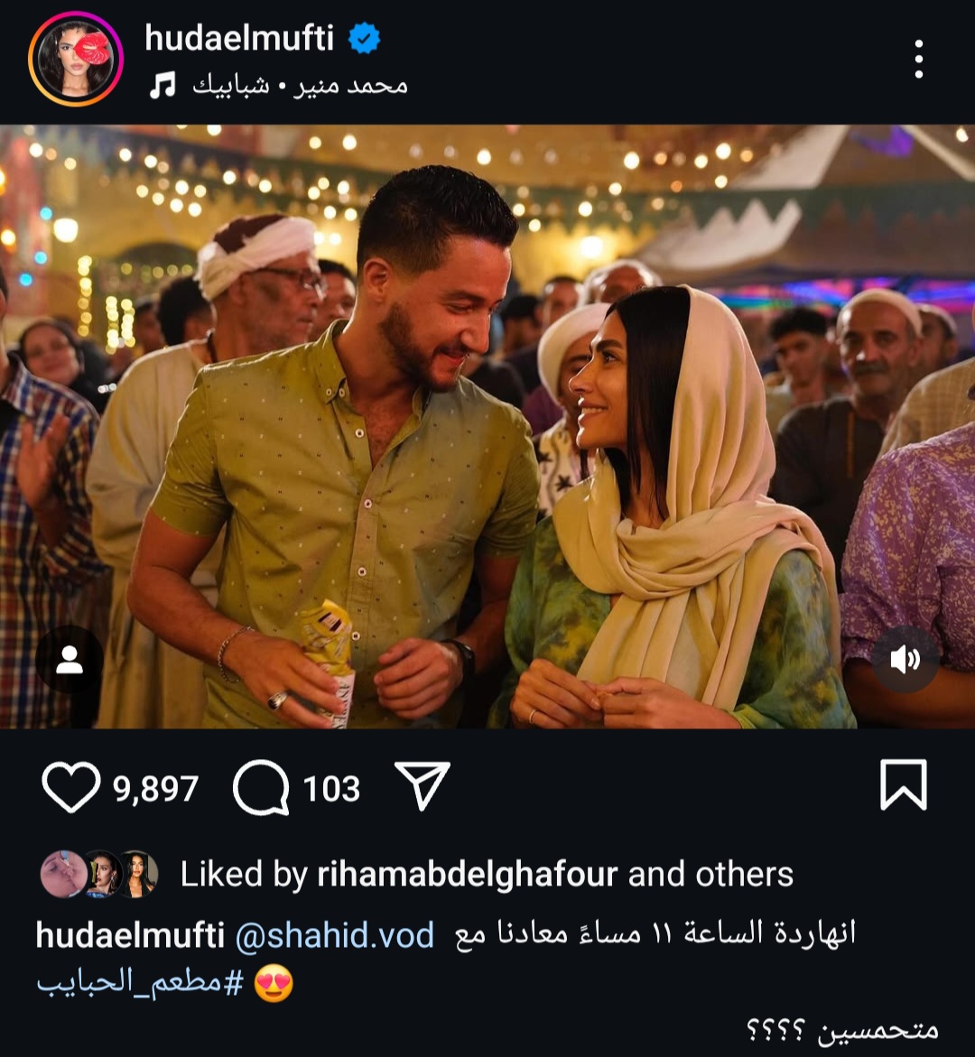Tap 'others' to see all likers
975x1057 pixels.
(745, 875)
